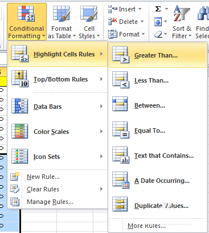Expand the Clear Rules submenu arrow
Viewport: 209px width, 233px height.
point(101,189)
